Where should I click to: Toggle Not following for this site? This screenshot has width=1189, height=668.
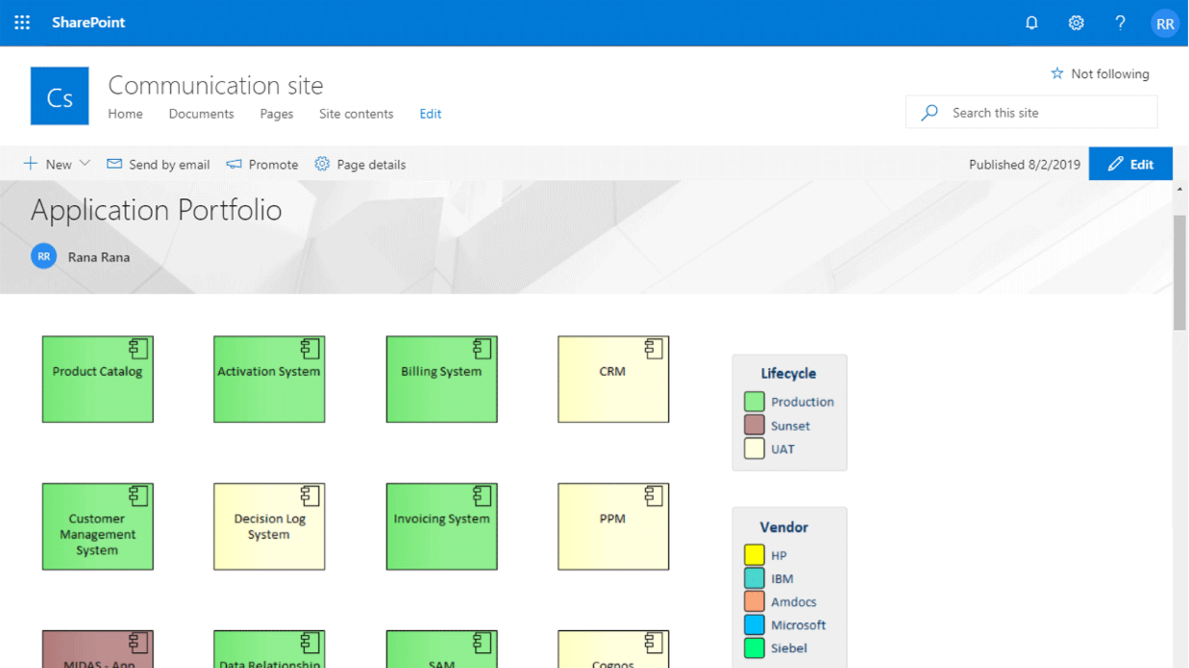(x=1100, y=73)
